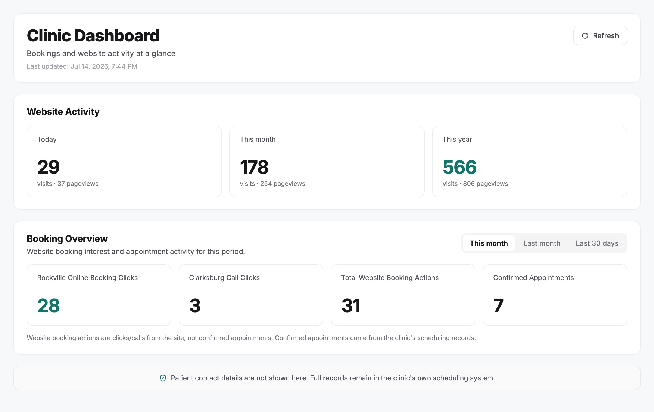Click the Confirmed Appointments value 7
Screen dimensions: 654x412
coord(498,305)
